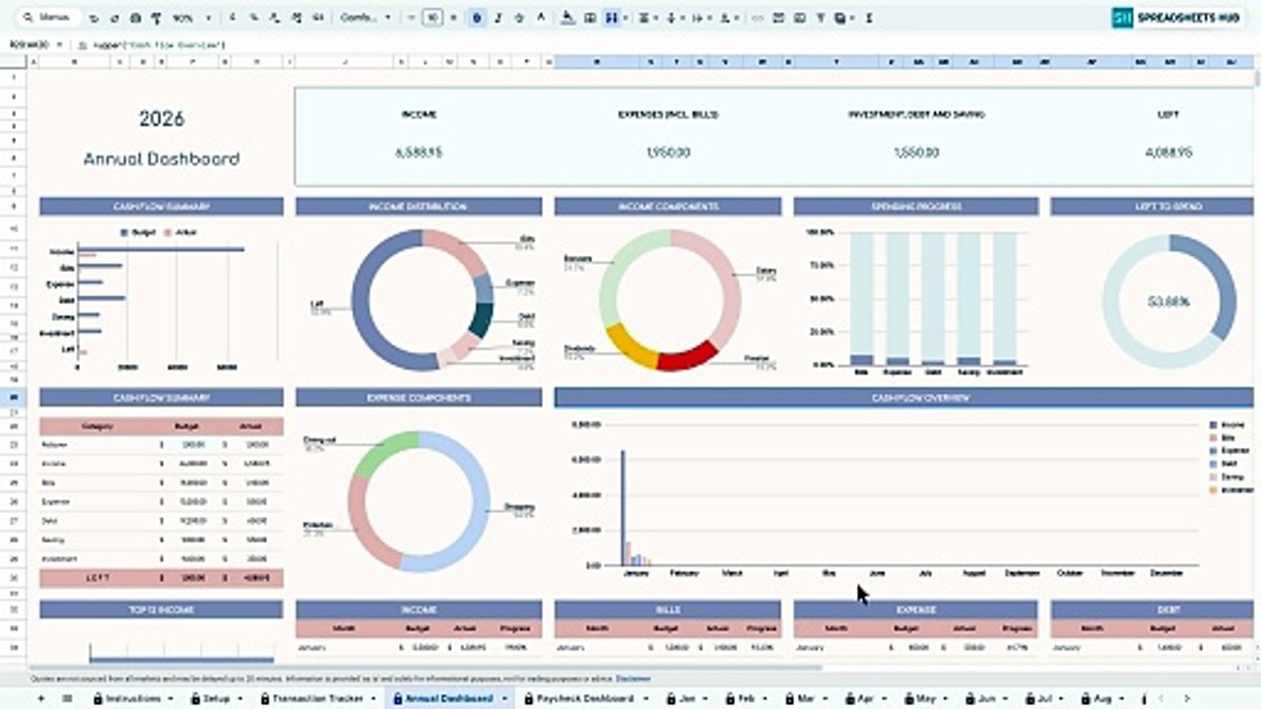Click the Spreadsheets Hub logo
Screen dimensions: 1261x709
pyautogui.click(x=1179, y=18)
